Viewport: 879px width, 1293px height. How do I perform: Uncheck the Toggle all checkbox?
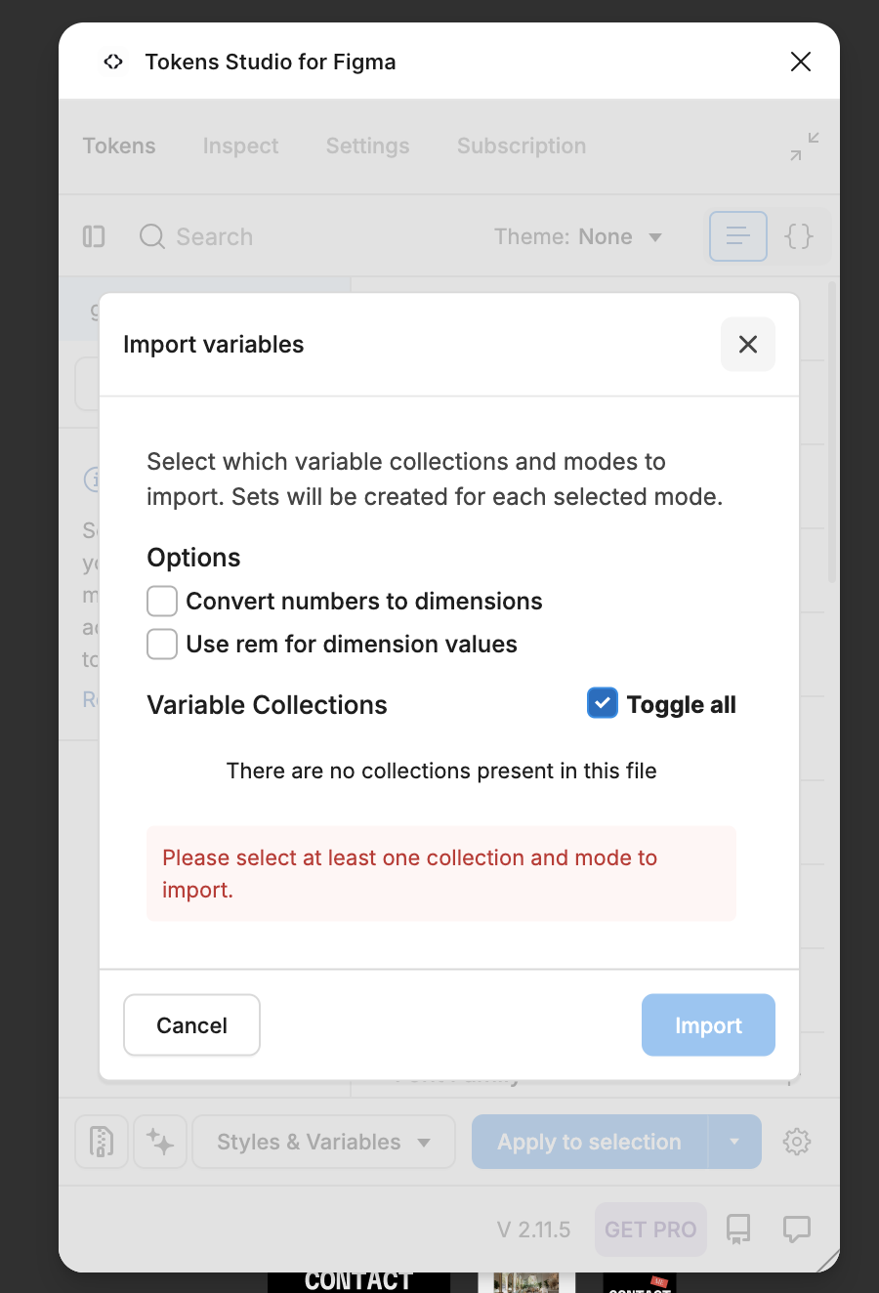[x=603, y=703]
